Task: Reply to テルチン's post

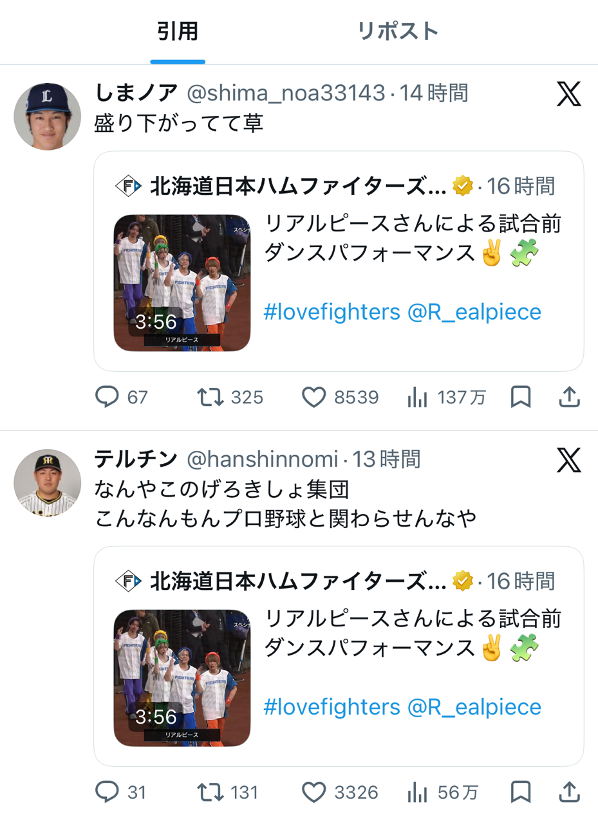Action: (x=106, y=792)
